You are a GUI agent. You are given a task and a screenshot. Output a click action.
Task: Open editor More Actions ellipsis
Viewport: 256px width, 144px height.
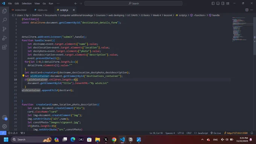tap(251, 10)
